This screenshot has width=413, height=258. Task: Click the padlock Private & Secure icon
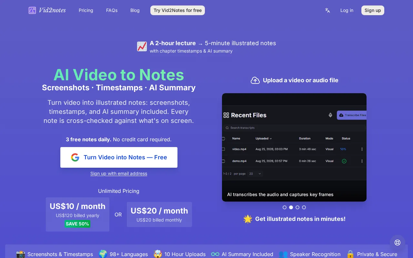coord(350,254)
